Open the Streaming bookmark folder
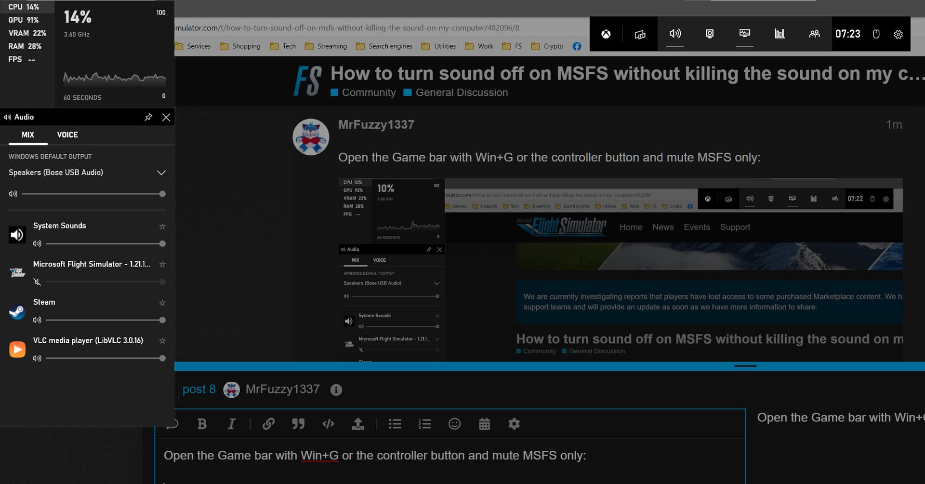Screen dimensions: 925x484 pyautogui.click(x=326, y=46)
